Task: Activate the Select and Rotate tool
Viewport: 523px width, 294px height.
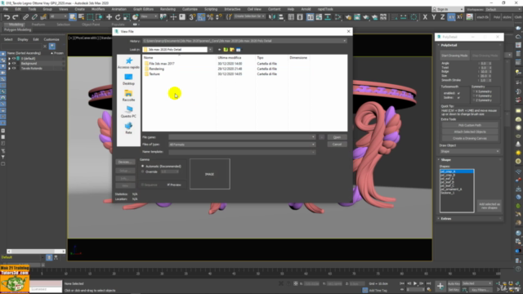Action: tap(118, 16)
